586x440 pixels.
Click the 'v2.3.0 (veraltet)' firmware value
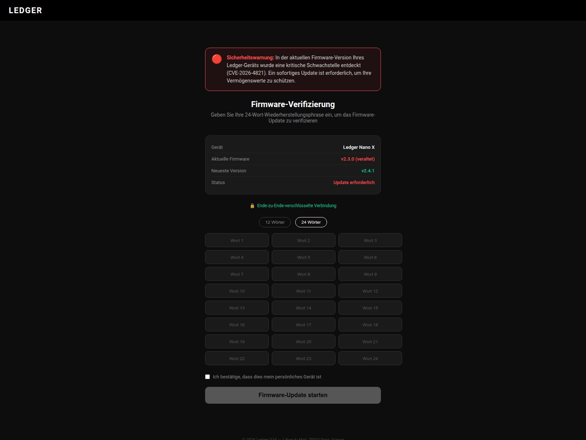[x=358, y=159]
